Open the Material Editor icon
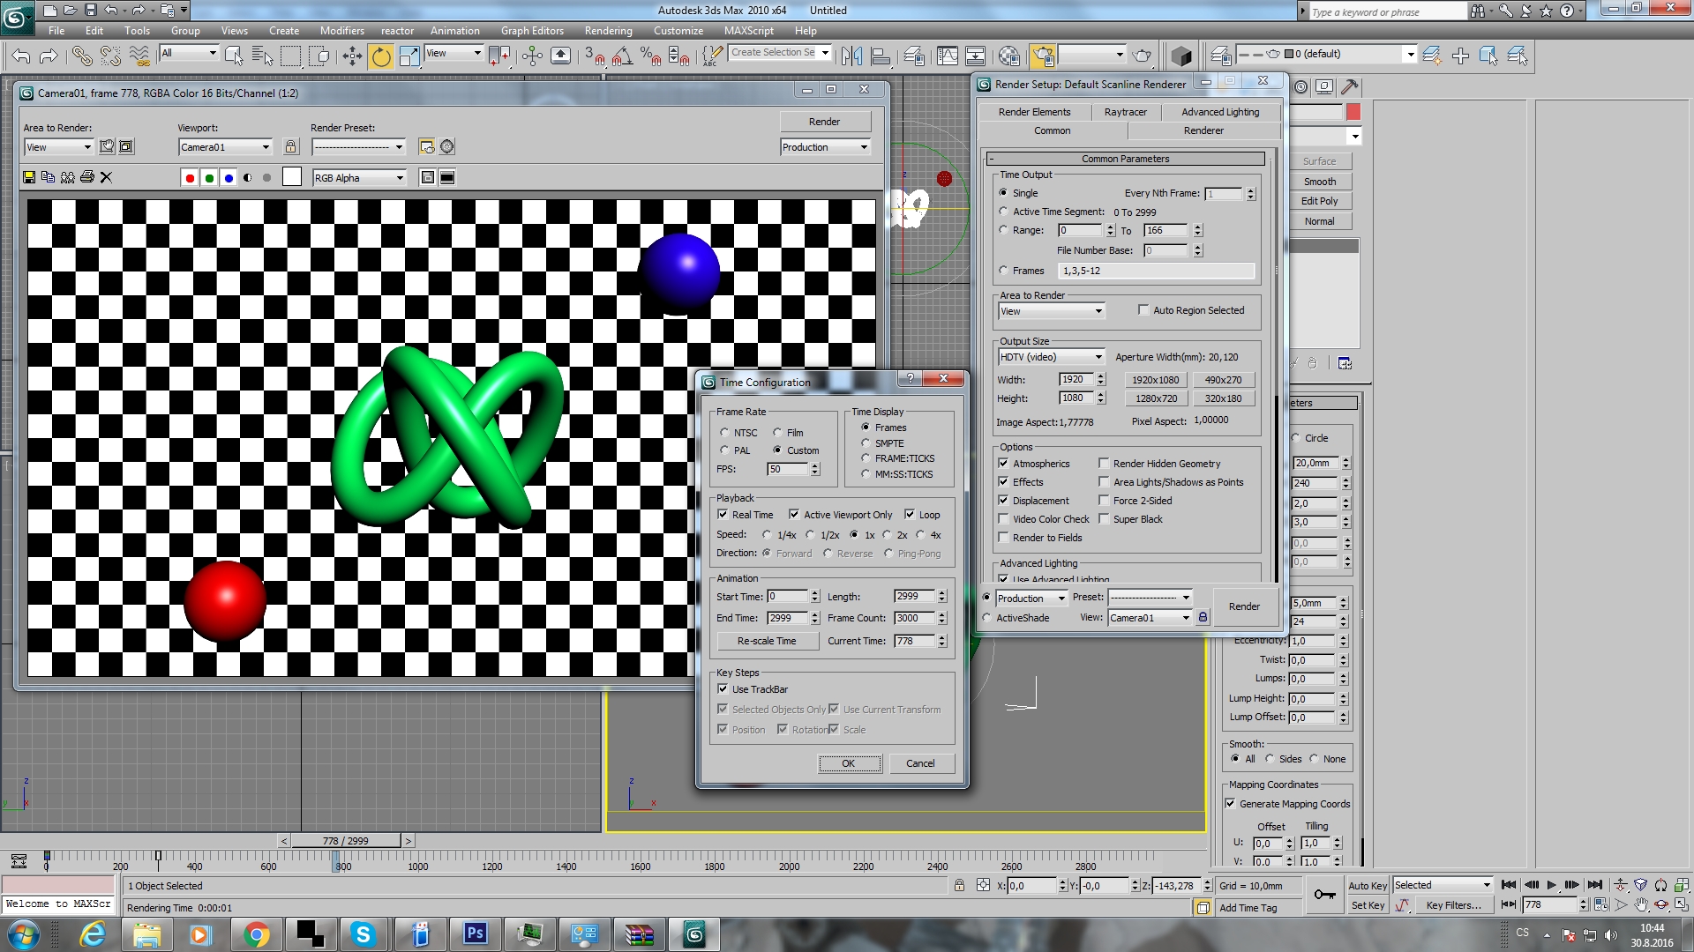 click(1010, 56)
